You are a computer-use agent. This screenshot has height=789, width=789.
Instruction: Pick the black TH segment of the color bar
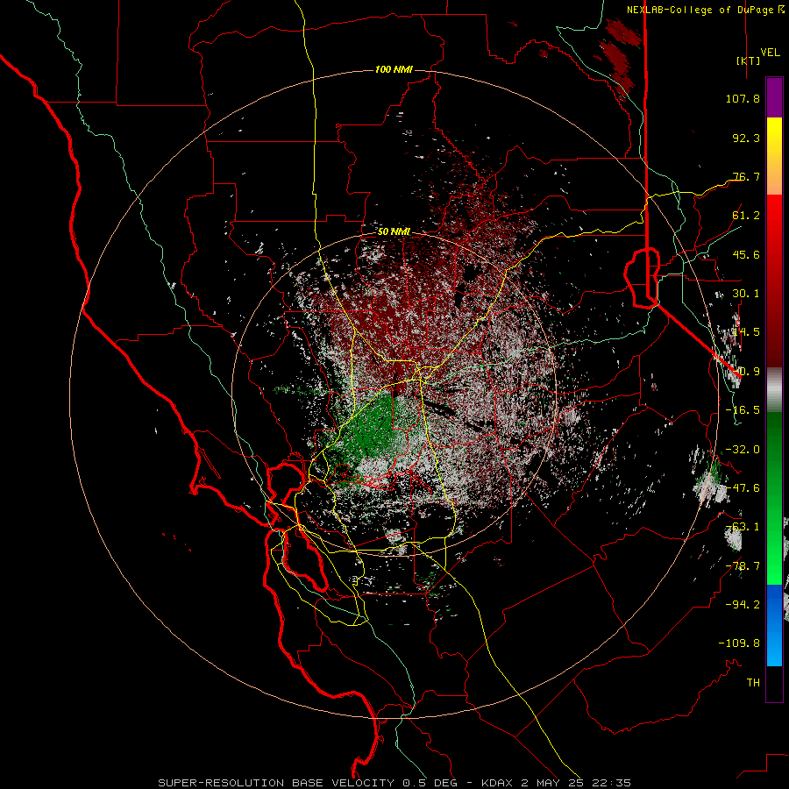click(x=774, y=683)
